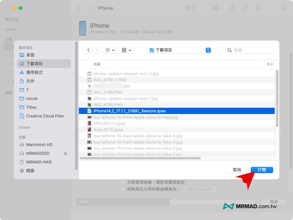
Task: Select file buy-iphone-15-from-apple-store-to-fake-3.jpg
Action: pos(177,142)
